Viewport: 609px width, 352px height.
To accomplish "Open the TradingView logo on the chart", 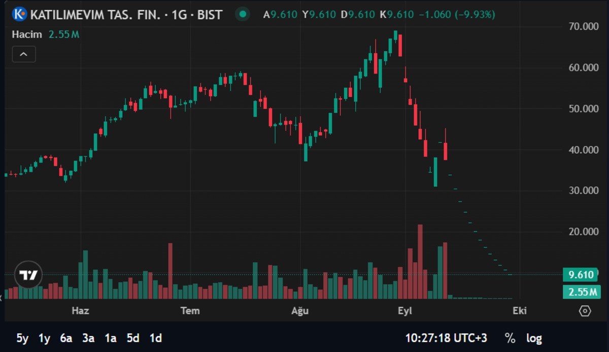I will [x=28, y=276].
